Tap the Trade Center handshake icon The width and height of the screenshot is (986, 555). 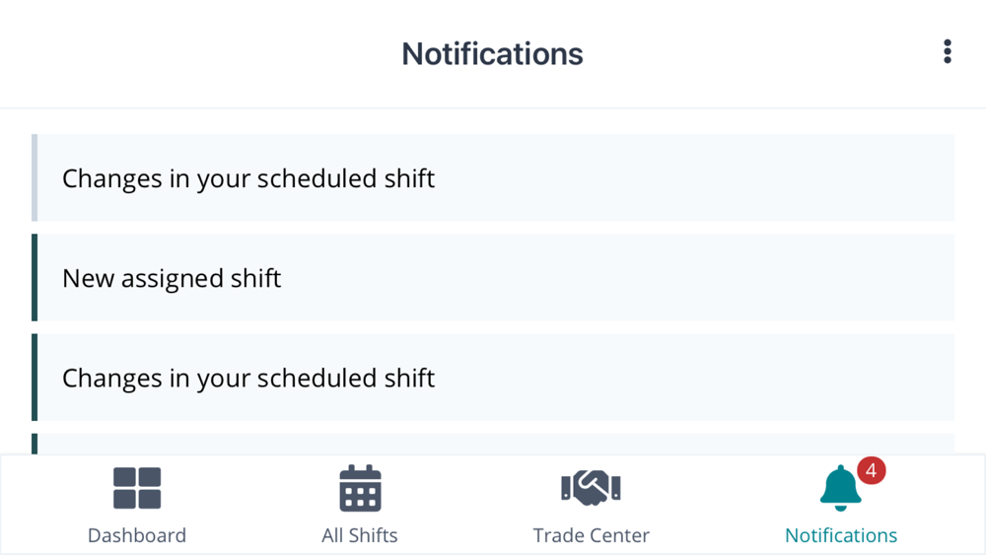(591, 487)
